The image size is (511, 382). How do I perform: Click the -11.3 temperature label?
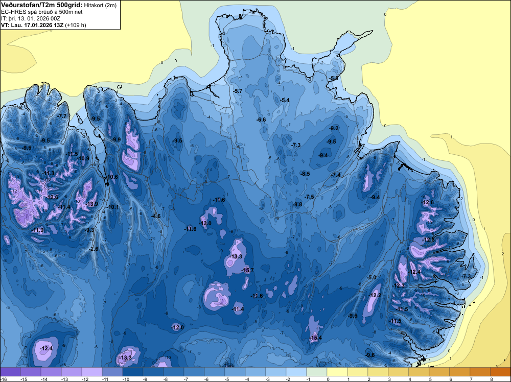coord(49,173)
